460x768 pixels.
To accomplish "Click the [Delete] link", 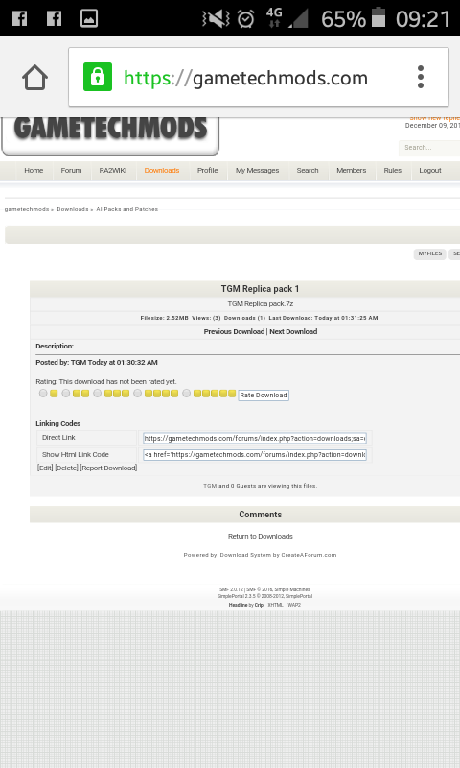I will point(66,468).
